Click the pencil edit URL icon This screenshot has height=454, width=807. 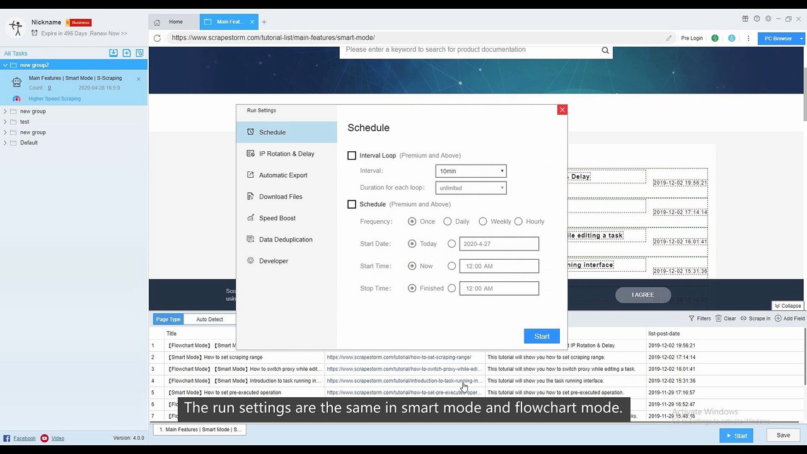pyautogui.click(x=669, y=38)
